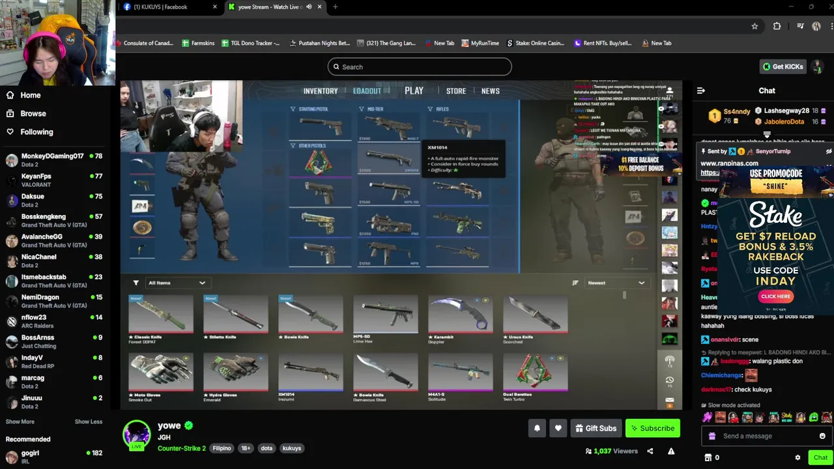Click the heart follow button
834x469 pixels.
point(558,428)
